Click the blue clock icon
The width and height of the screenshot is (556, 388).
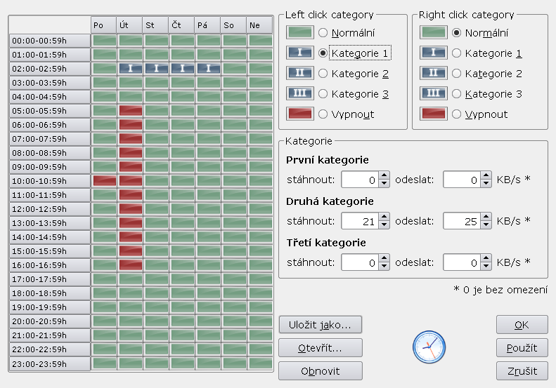429,347
